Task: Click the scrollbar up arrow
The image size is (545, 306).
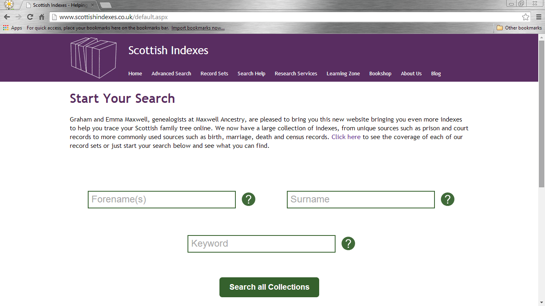Action: click(541, 37)
